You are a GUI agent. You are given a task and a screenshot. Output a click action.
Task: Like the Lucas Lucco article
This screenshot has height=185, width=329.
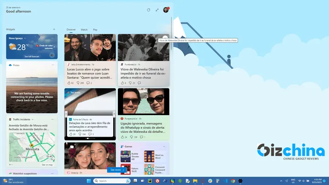point(69,83)
